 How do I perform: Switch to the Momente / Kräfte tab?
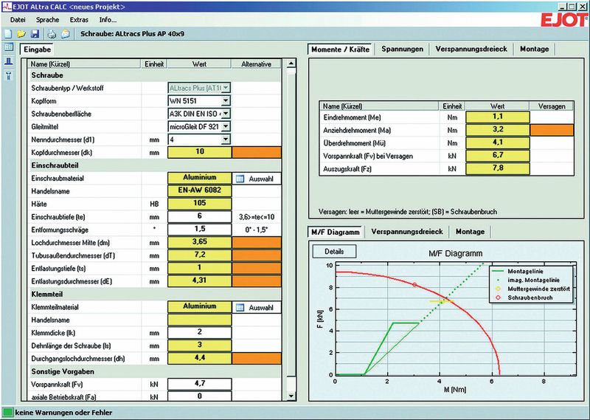[341, 49]
